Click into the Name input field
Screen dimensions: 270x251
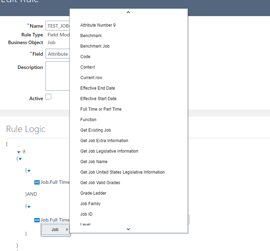click(58, 26)
